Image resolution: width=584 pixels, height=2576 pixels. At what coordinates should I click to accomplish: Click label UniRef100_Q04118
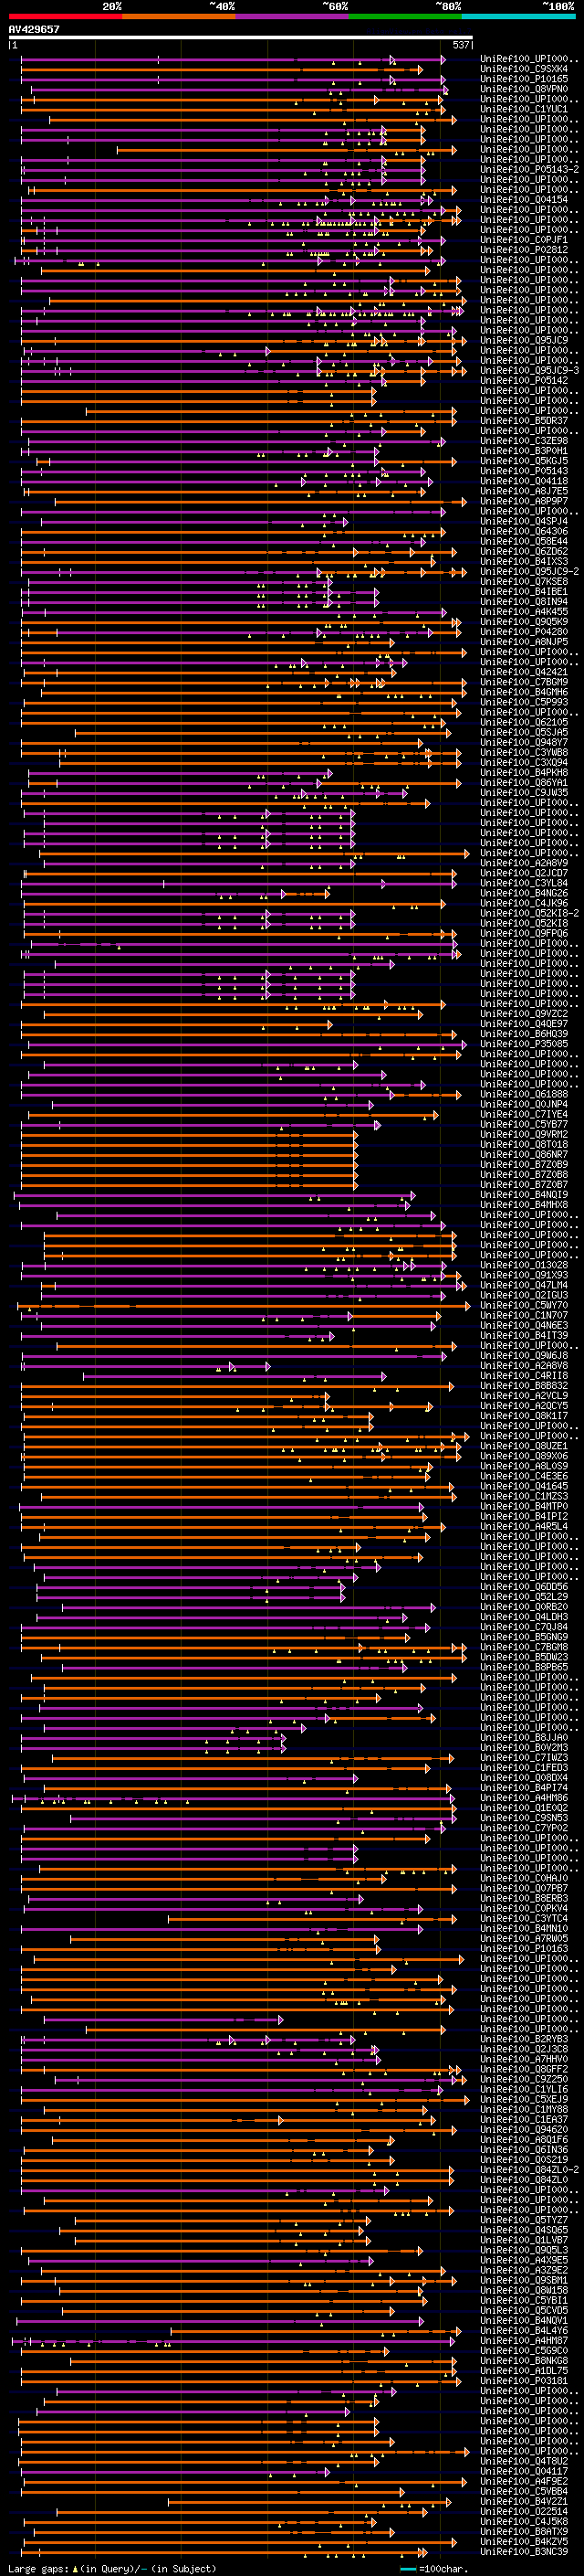click(x=524, y=481)
